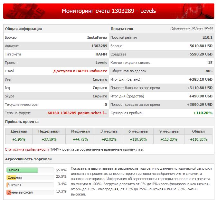Screen dimensions: 217x200
Task: Click the monthly profit value '+44.72%'
Action: 80,139
